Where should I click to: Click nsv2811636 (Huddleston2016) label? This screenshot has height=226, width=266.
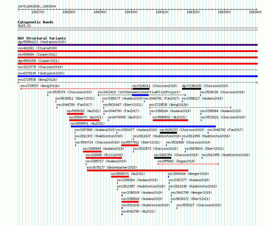tap(146, 205)
